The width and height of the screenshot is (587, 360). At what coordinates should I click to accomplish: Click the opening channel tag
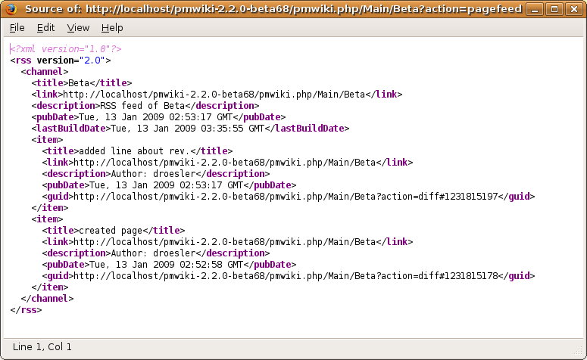pyautogui.click(x=45, y=71)
